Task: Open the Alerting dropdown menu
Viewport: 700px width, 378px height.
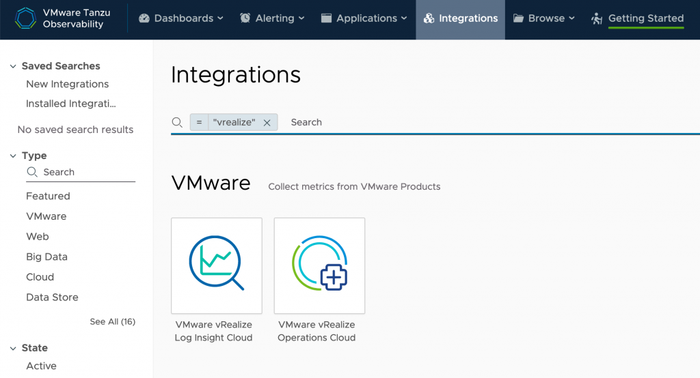Action: click(272, 18)
